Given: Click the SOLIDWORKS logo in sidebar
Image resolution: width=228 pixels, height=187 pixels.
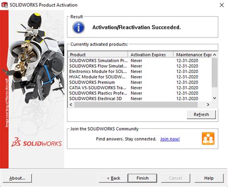Looking at the screenshot, I should (x=37, y=142).
